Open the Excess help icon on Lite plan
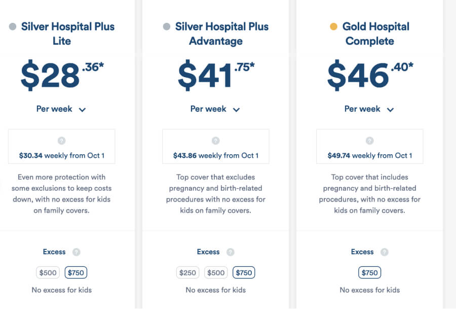The width and height of the screenshot is (456, 309). pos(78,252)
